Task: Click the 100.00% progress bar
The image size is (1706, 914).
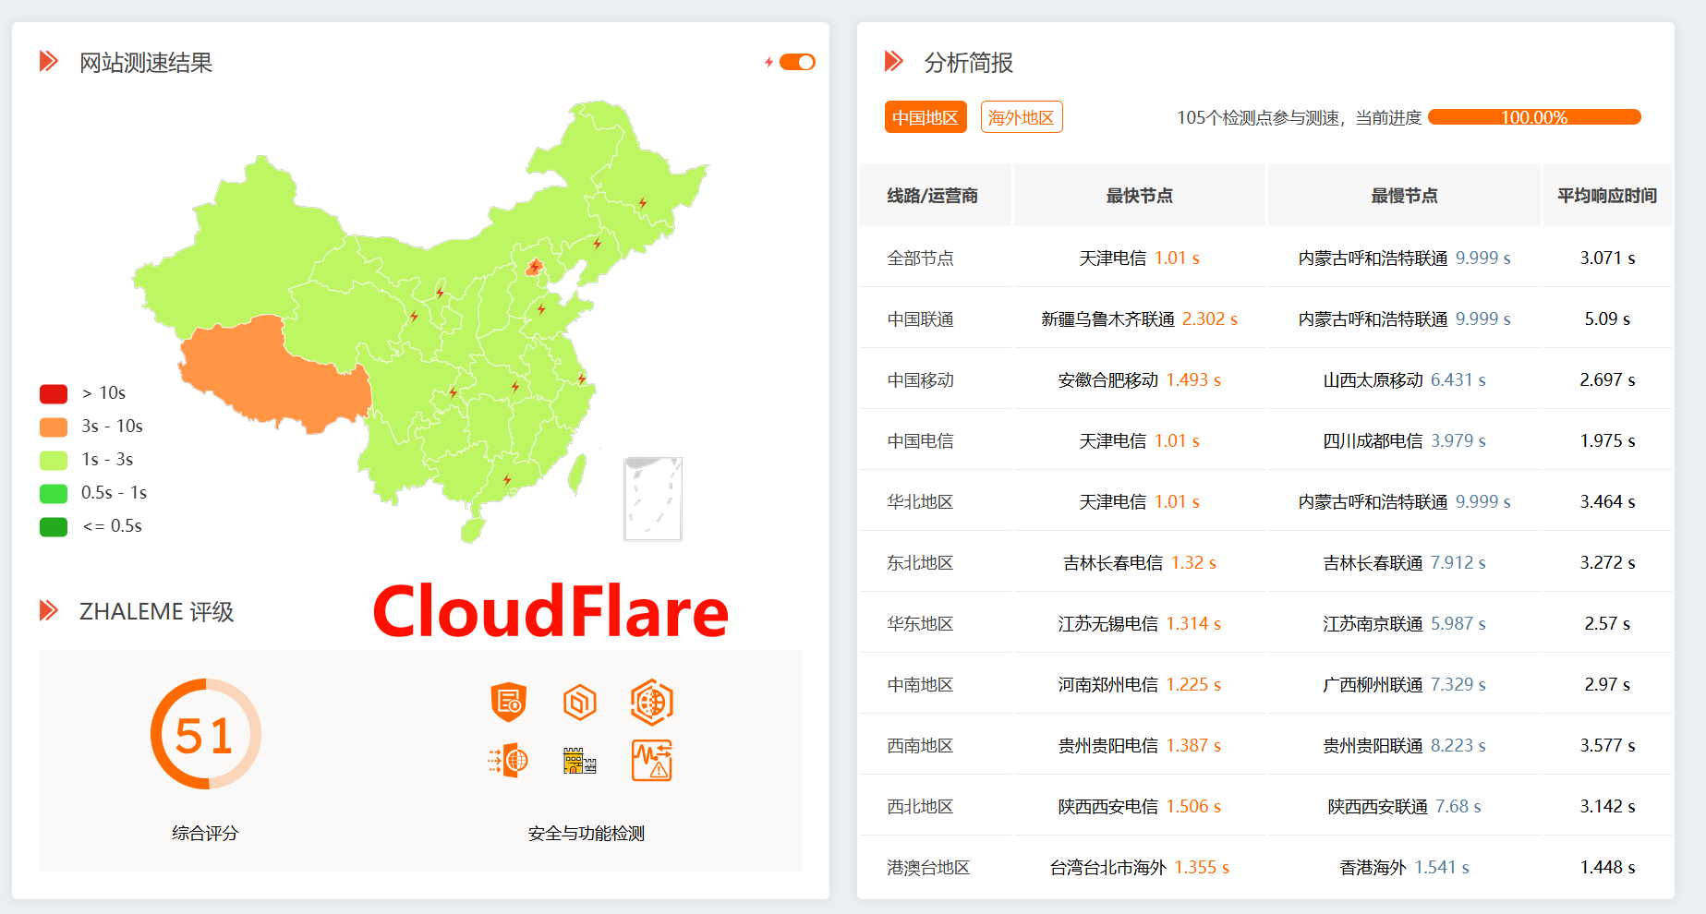Action: pos(1534,117)
